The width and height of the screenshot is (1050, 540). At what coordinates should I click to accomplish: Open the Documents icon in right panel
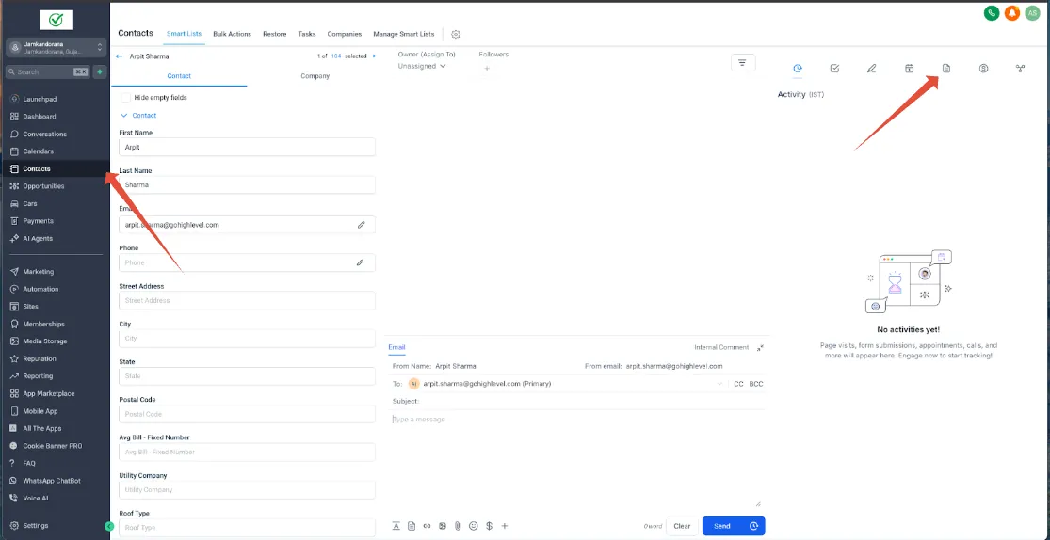[x=946, y=69]
